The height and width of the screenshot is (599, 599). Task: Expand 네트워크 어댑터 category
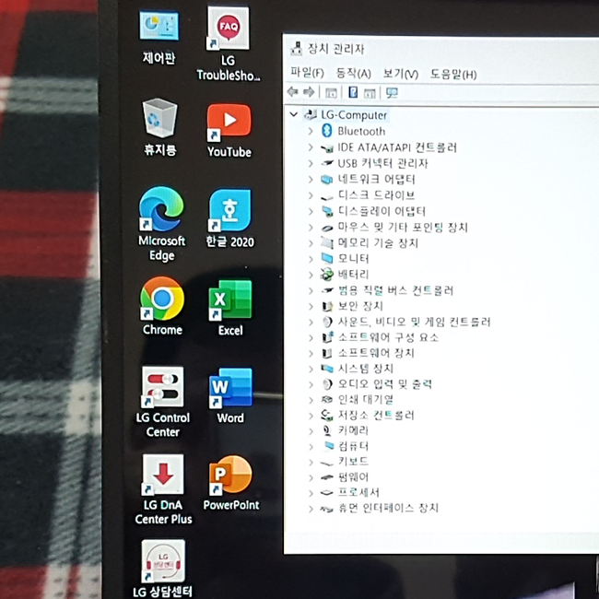(x=311, y=179)
